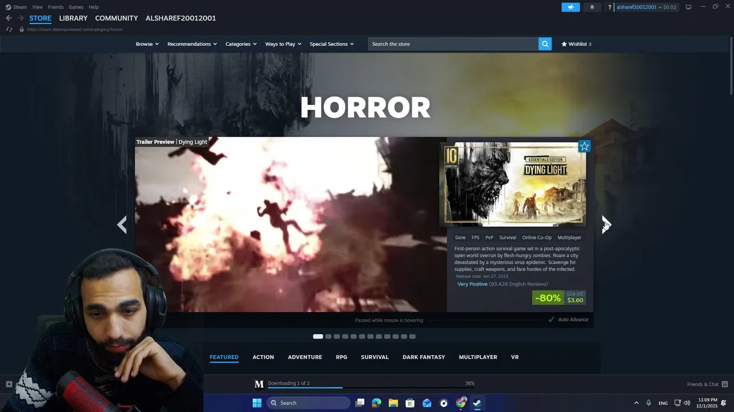Expand the Recommendations dropdown

click(192, 44)
